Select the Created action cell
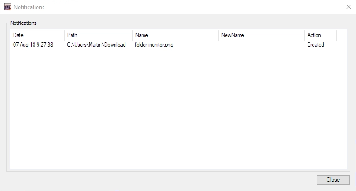Screen dimensions: 356x191 coord(316,45)
